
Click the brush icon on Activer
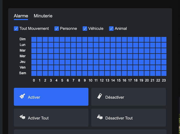pyautogui.click(x=22, y=96)
